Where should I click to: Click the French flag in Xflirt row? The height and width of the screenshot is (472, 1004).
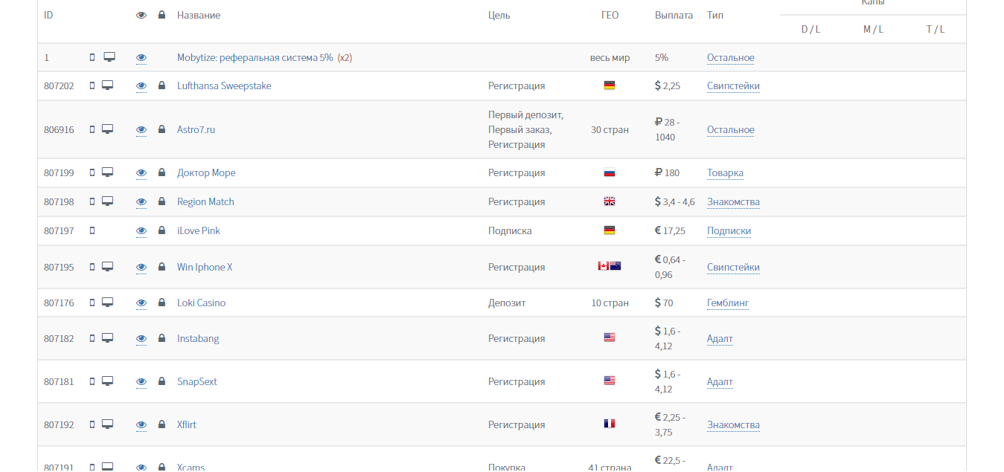[610, 424]
